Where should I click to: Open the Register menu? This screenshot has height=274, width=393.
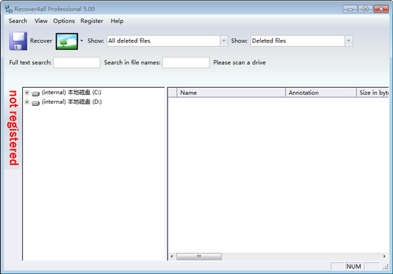92,21
